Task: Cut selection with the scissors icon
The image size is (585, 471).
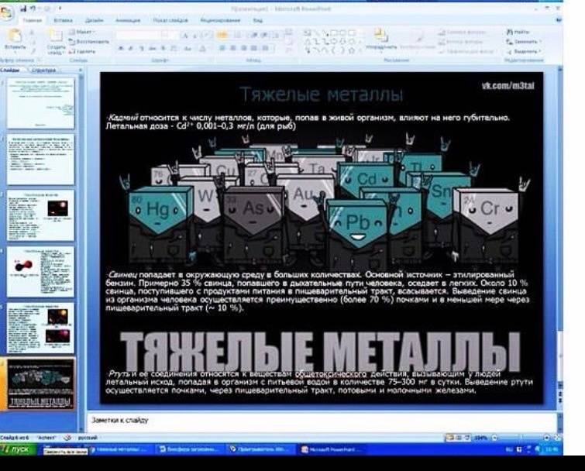Action: point(32,33)
